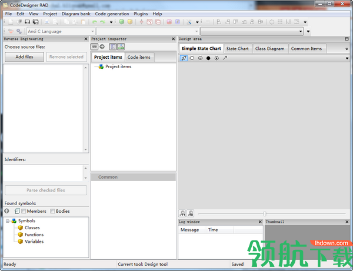Viewport: 353px width, 271px height.
Task: Open the overflow arrow right of the wide combo box
Action: point(308,32)
